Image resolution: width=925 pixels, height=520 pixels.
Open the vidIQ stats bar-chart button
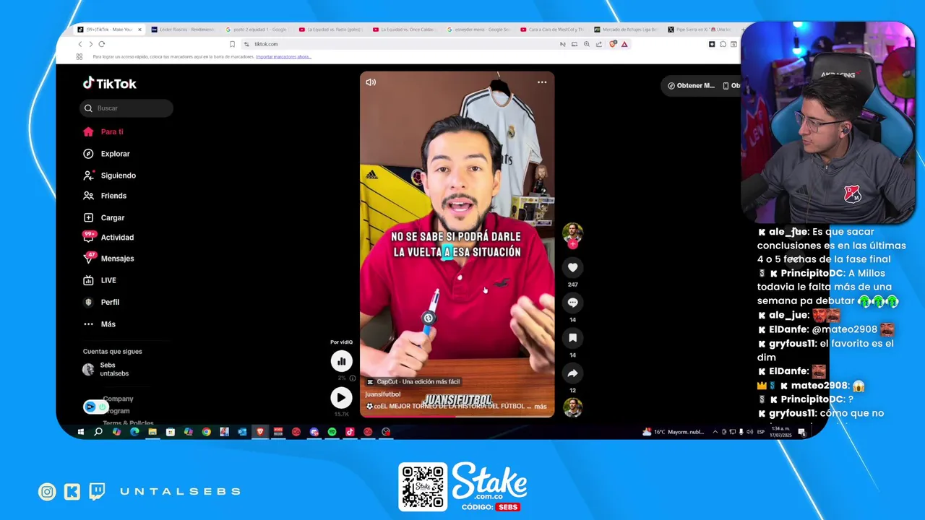[x=341, y=361]
